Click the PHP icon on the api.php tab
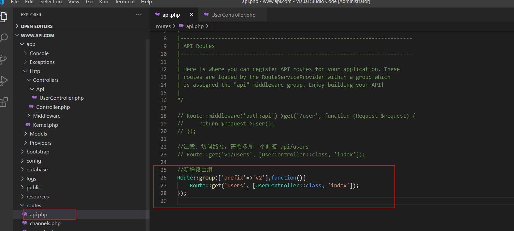 (x=157, y=15)
